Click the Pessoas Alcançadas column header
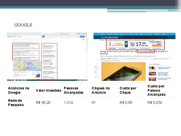 coord(73,90)
